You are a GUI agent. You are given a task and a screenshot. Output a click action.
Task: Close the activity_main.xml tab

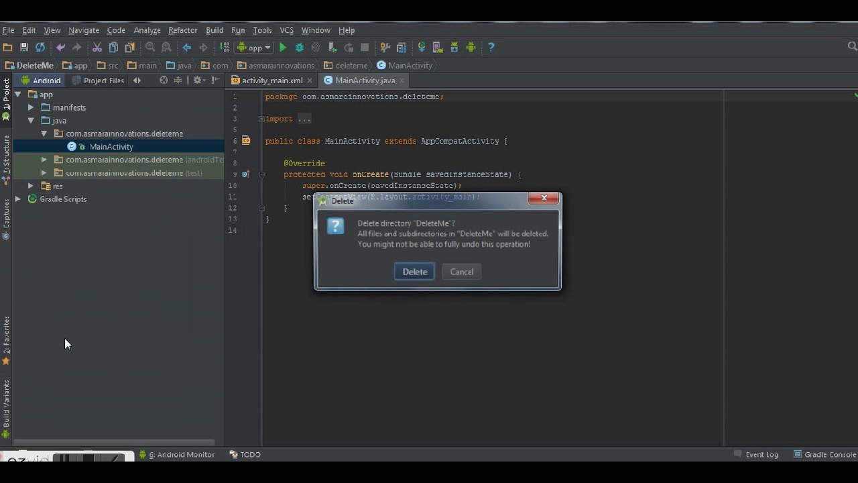310,80
